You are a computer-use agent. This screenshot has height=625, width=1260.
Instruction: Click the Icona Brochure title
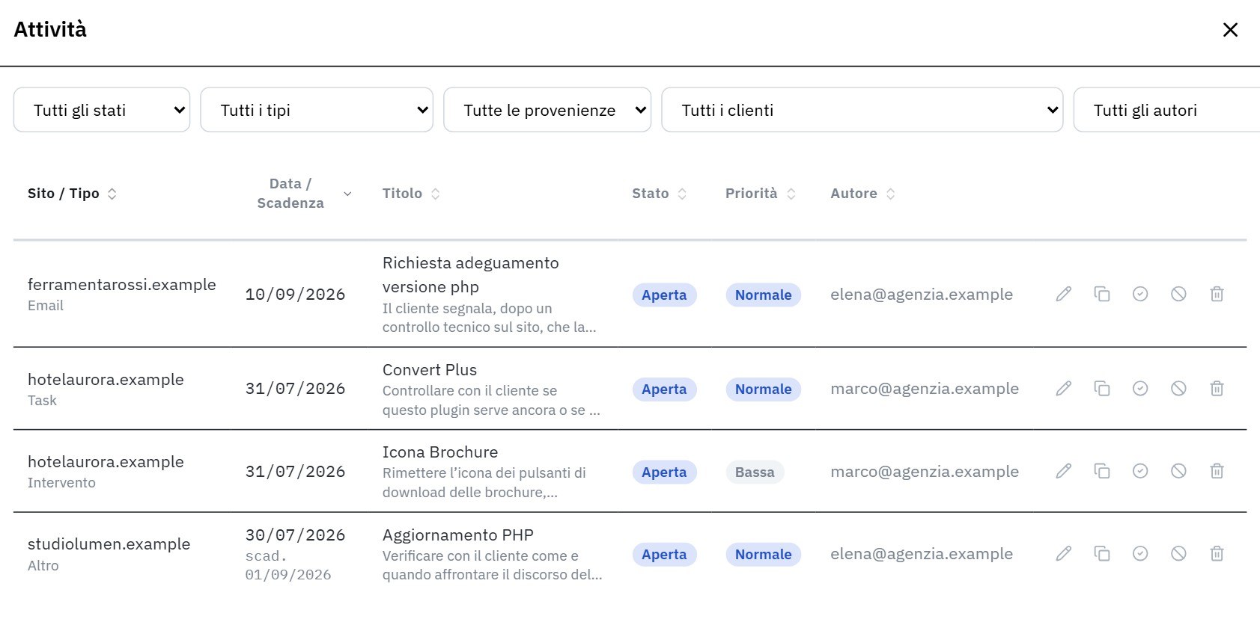(x=440, y=452)
